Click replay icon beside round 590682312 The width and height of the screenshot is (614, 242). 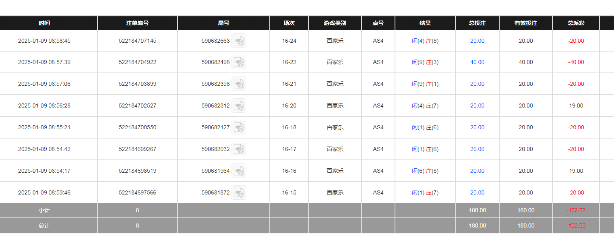click(239, 105)
